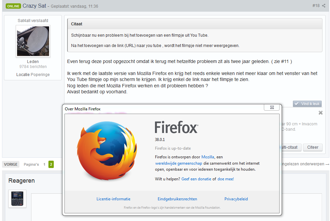The width and height of the screenshot is (330, 221).
Task: Click the Geef een donatie link
Action: (x=196, y=179)
